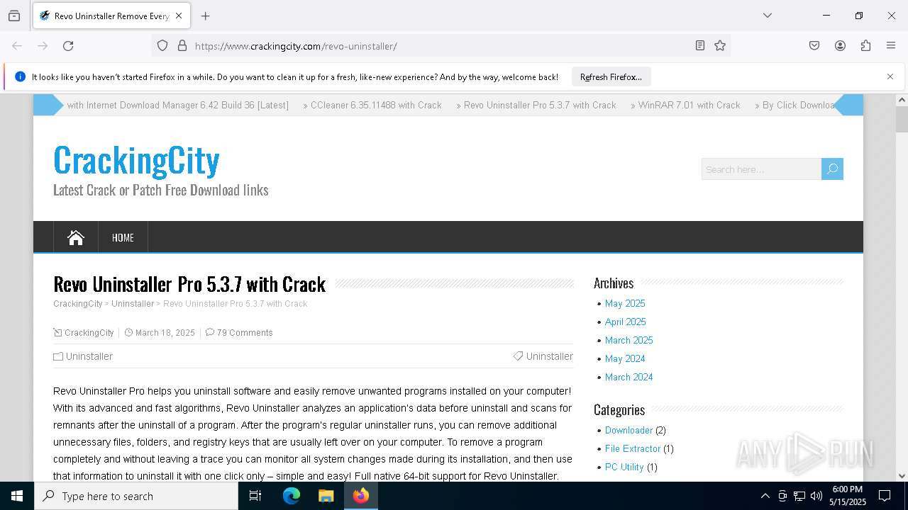Open WinRAR 7.01 with Crack ticker link

click(x=689, y=105)
